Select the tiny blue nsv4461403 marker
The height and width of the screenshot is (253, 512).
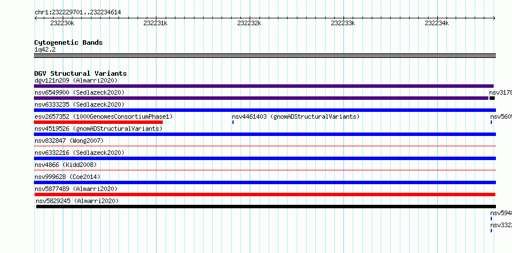233,122
